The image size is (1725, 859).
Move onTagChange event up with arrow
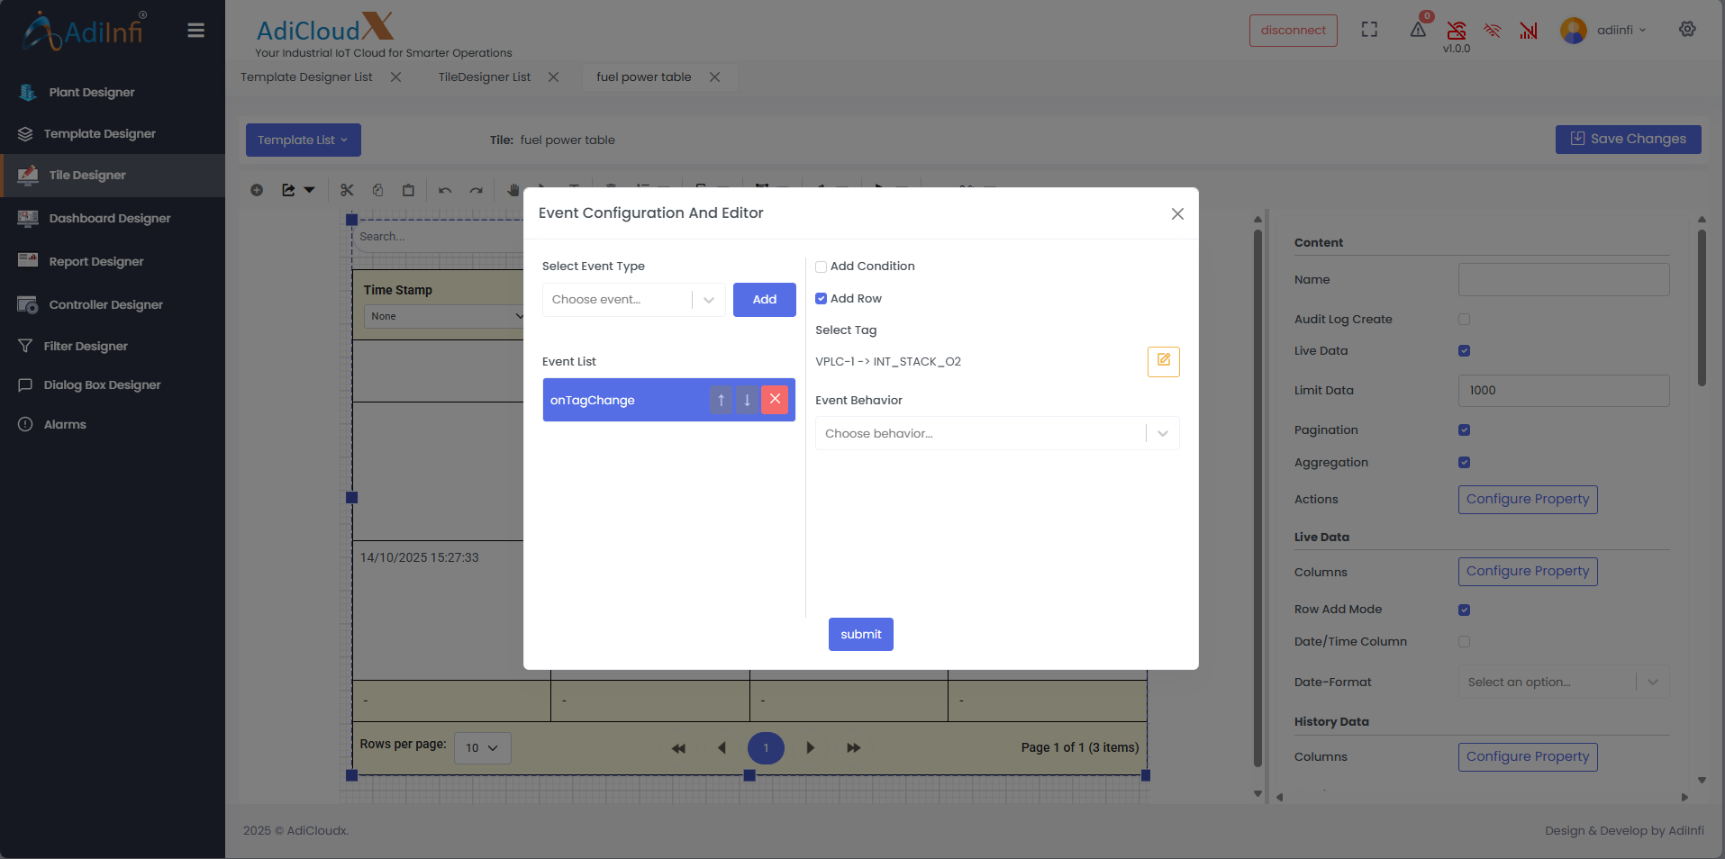[721, 400]
